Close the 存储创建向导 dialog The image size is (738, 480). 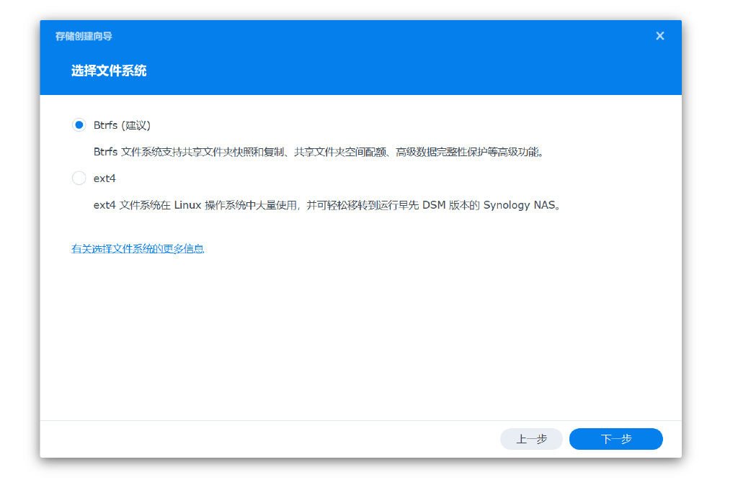click(660, 36)
